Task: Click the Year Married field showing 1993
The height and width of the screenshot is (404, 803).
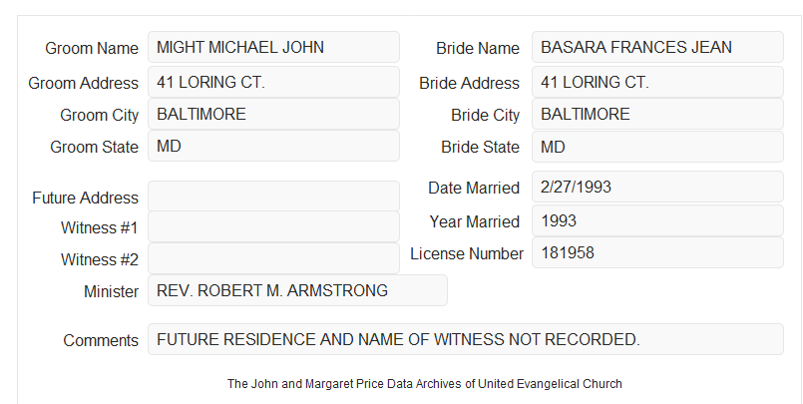Action: (x=657, y=220)
